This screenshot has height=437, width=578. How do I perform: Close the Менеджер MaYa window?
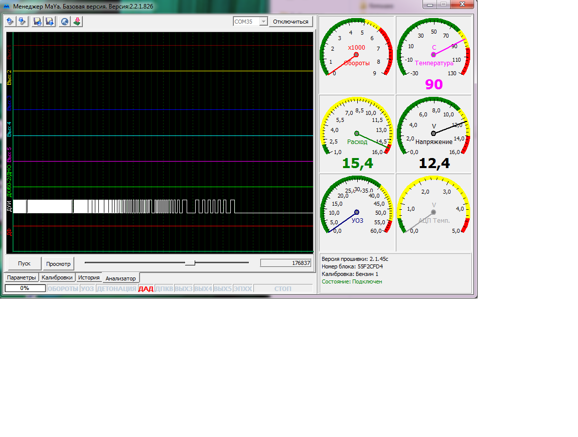pos(462,5)
